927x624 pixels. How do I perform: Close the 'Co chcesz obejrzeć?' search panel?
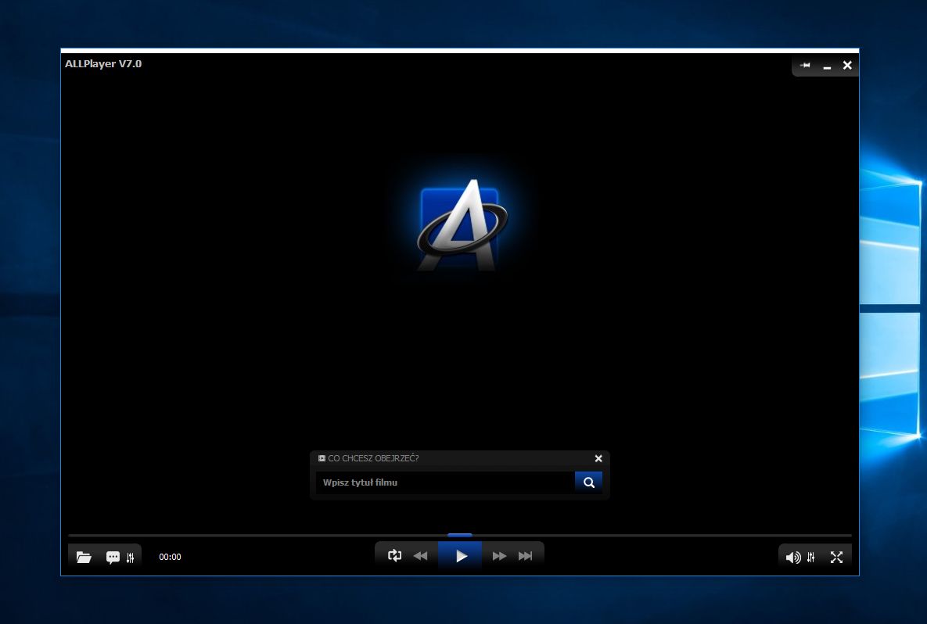[x=598, y=458]
